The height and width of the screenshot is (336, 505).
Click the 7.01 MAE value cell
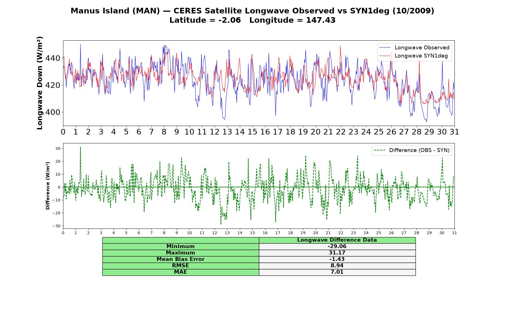click(337, 272)
